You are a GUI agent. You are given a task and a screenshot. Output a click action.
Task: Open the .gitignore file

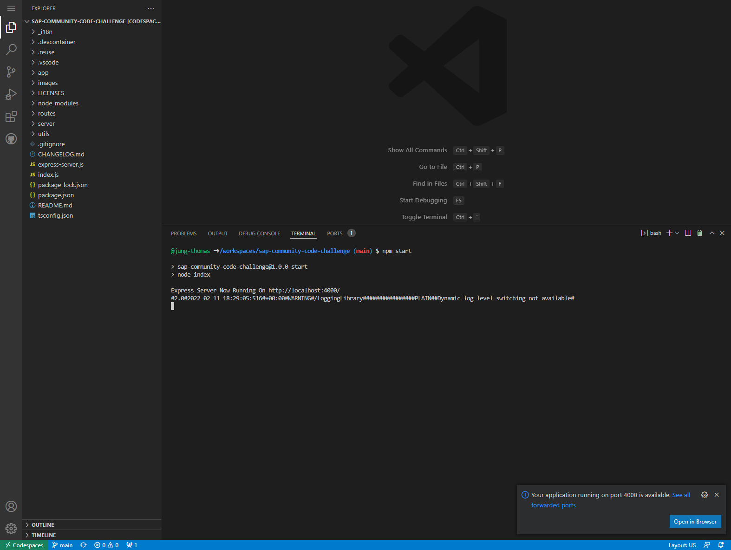pyautogui.click(x=92, y=144)
